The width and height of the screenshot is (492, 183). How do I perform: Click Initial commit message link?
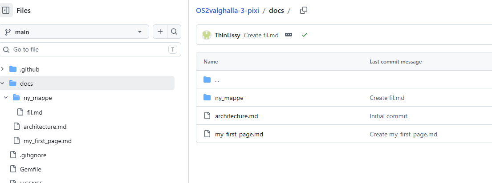coord(388,116)
